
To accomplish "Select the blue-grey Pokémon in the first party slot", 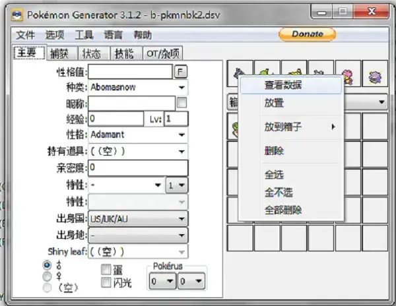I will pyautogui.click(x=238, y=74).
